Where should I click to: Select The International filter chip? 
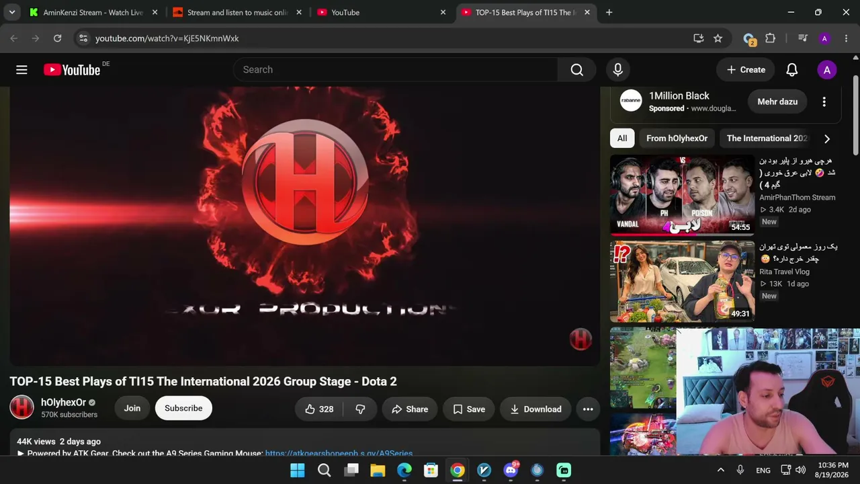point(766,138)
